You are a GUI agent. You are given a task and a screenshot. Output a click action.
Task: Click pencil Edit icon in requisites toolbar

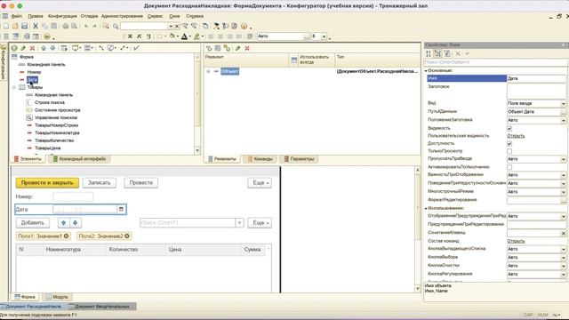237,48
